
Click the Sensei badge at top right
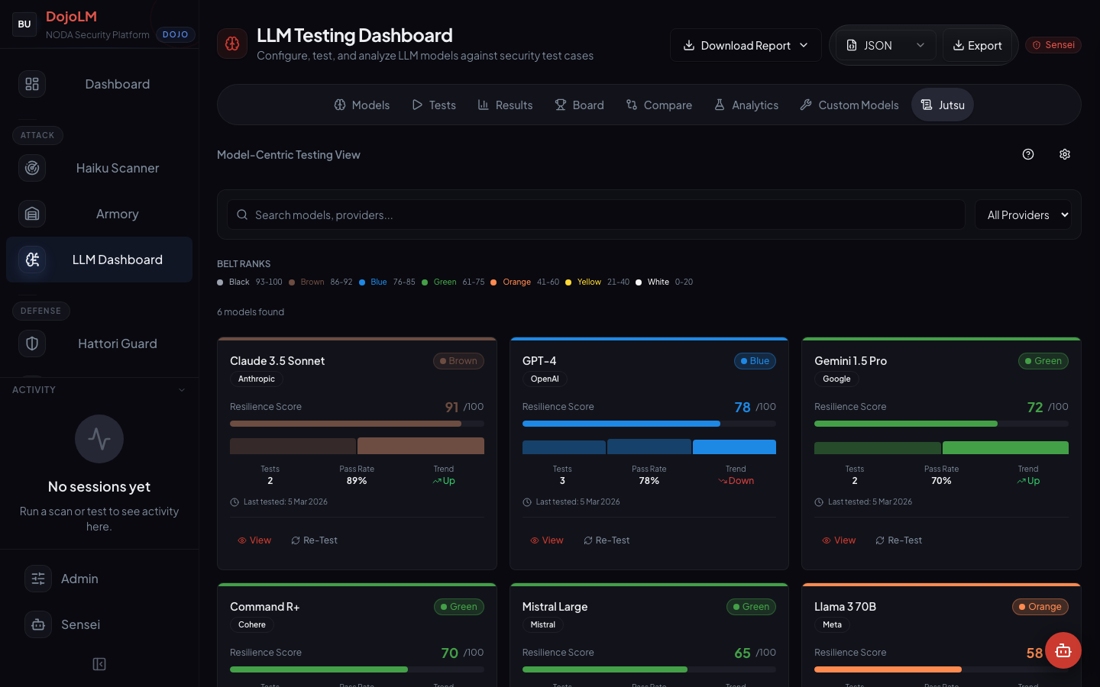(x=1053, y=45)
